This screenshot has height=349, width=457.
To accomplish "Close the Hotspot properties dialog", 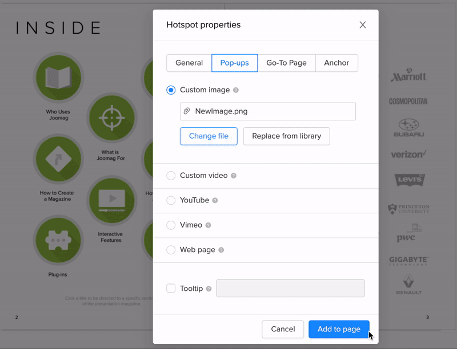I will (x=363, y=25).
